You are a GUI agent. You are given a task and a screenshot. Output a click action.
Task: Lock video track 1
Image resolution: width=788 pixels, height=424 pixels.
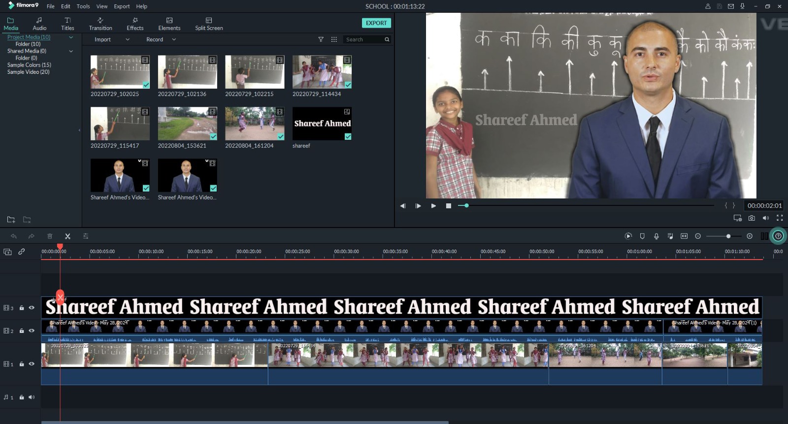[x=22, y=364]
